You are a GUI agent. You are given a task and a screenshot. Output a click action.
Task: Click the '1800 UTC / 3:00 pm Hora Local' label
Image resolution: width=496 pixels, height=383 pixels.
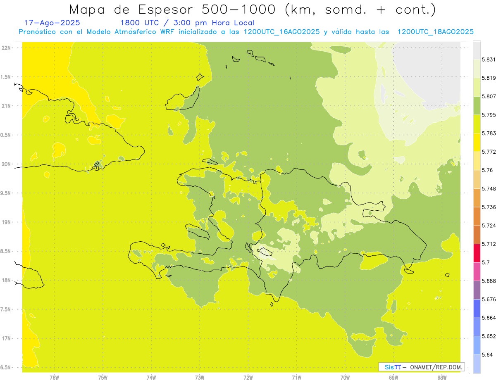187,23
